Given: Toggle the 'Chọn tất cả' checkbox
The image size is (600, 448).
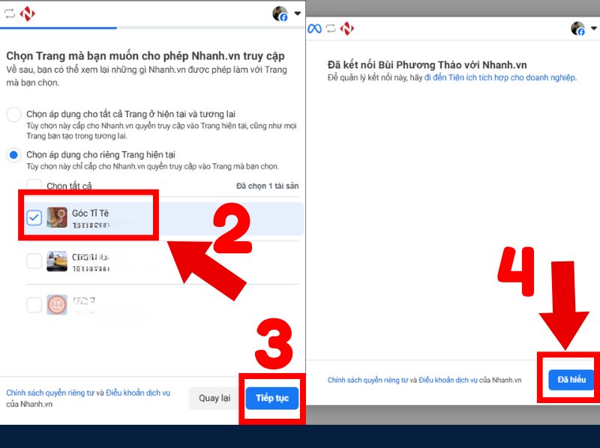Looking at the screenshot, I should coord(34,185).
